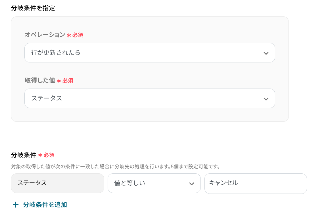
Task: Click the description text about 5個まで設定可能
Action: pos(116,166)
